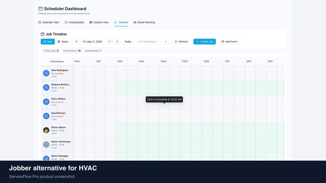
Task: Click Demo Admin's profile photo
Action: 46,130
